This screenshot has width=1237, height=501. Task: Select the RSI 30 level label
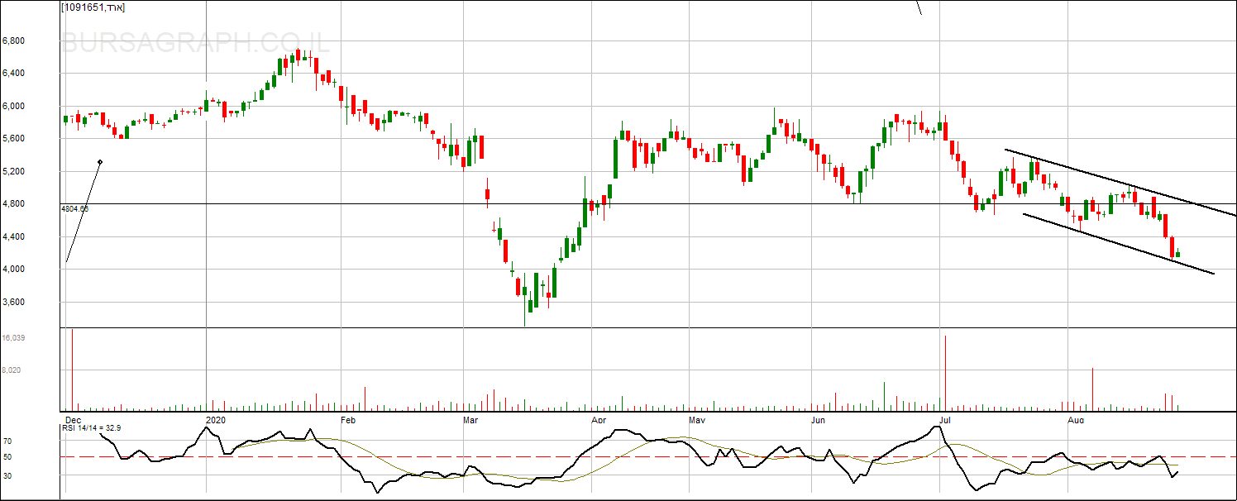point(7,475)
